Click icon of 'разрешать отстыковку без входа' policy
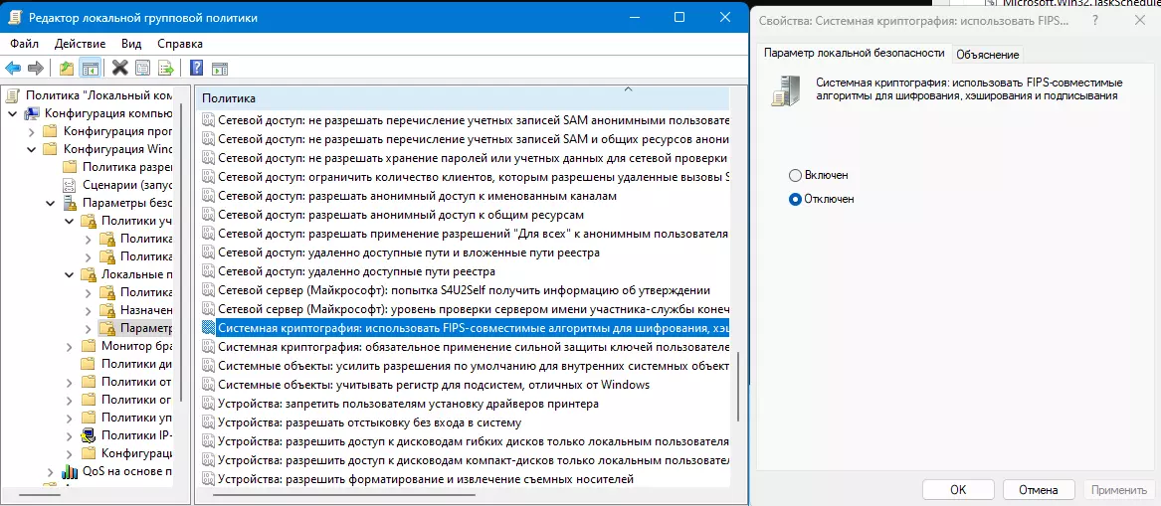The image size is (1161, 506). coord(208,422)
